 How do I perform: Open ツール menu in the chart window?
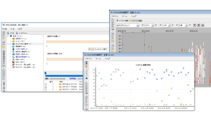coord(98,58)
